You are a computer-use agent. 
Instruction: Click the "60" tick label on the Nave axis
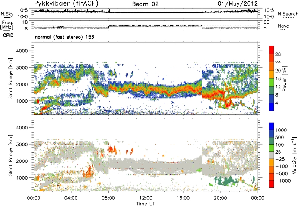[266, 22]
